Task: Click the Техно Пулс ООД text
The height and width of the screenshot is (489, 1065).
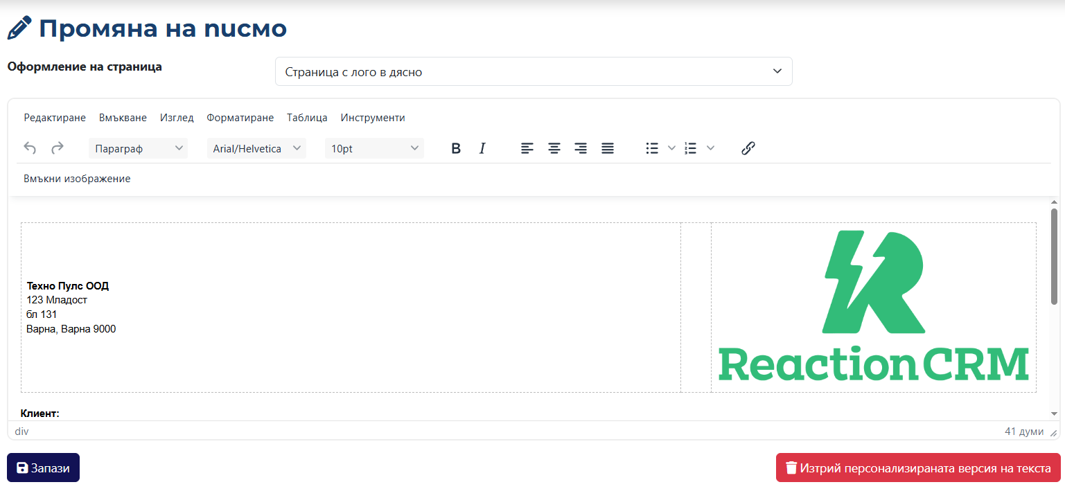Action: coord(68,285)
